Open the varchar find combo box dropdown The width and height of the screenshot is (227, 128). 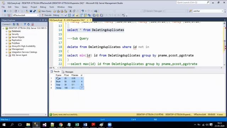coord(222,11)
